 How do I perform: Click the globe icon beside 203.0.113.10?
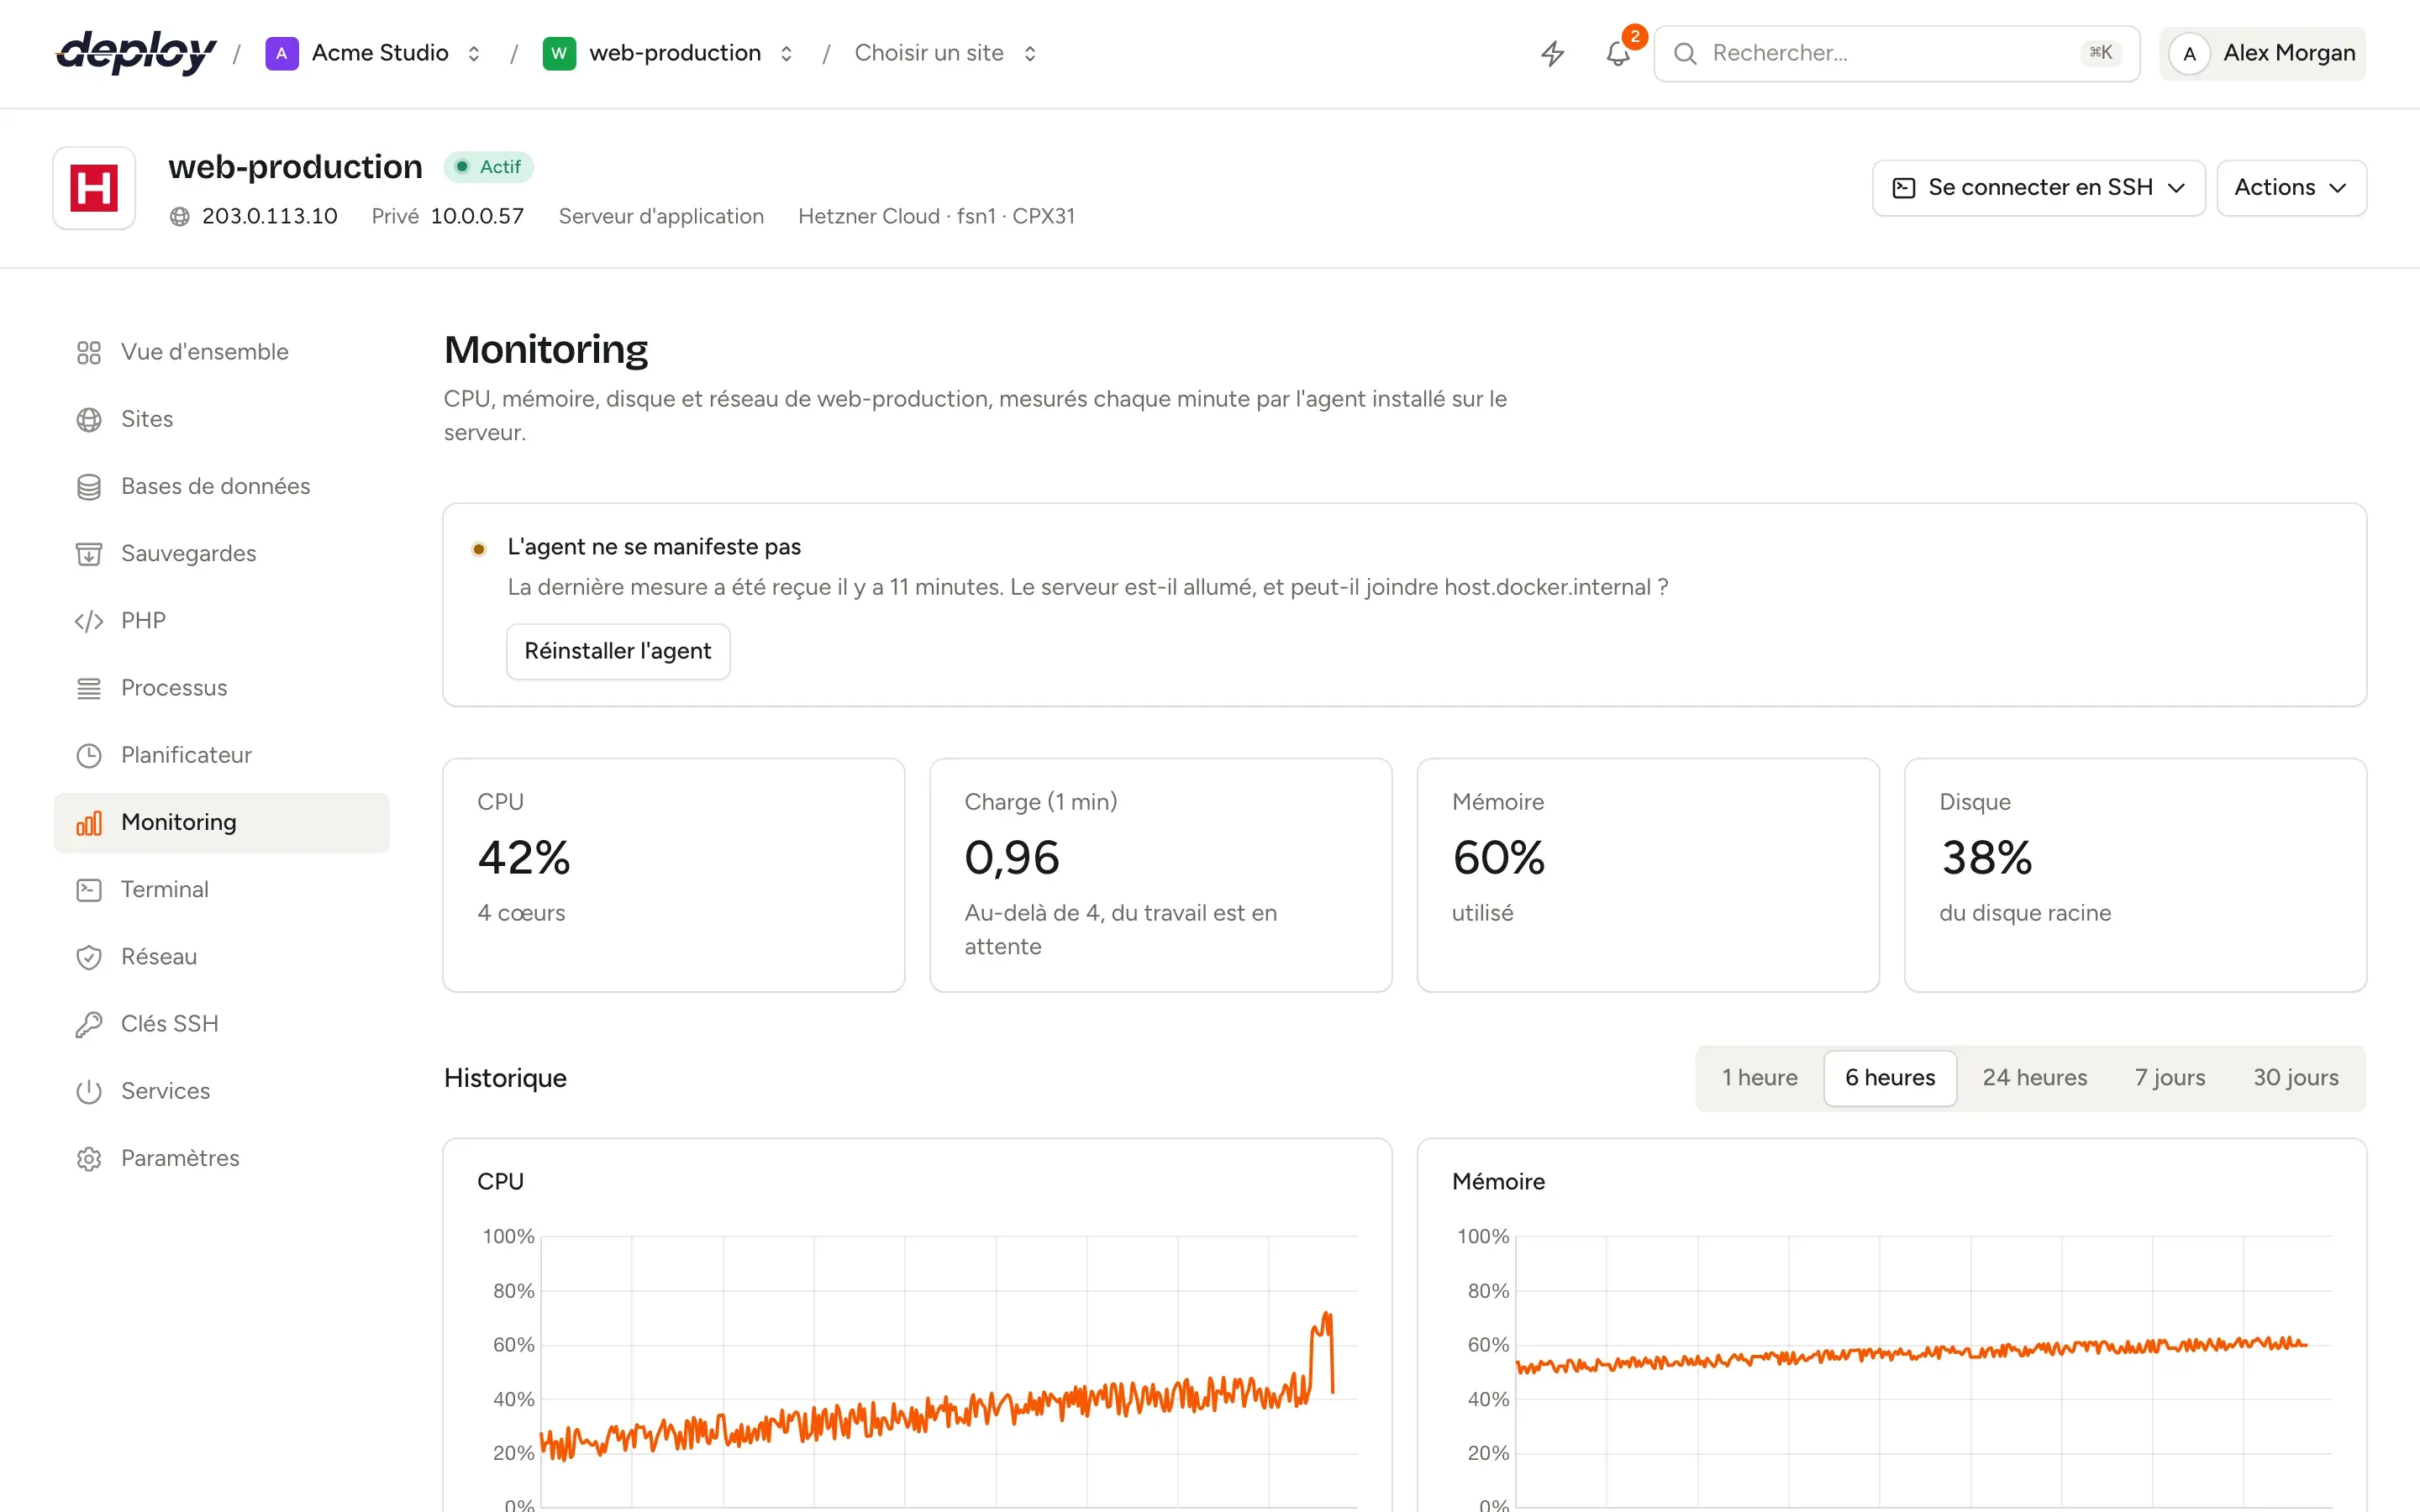[180, 216]
